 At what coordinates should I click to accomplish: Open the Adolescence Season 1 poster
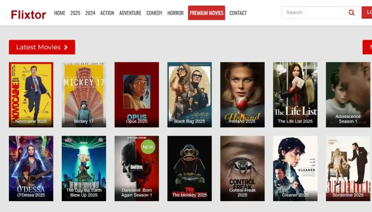(x=348, y=95)
